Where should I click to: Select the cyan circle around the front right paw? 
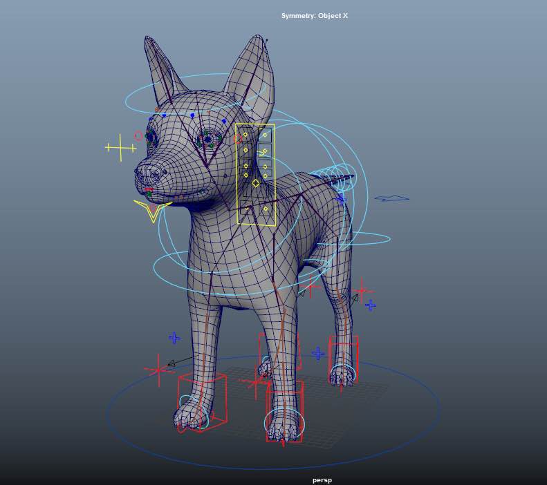click(x=284, y=423)
